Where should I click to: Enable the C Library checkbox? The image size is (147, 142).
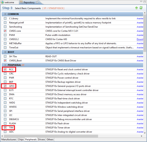(5, 18)
